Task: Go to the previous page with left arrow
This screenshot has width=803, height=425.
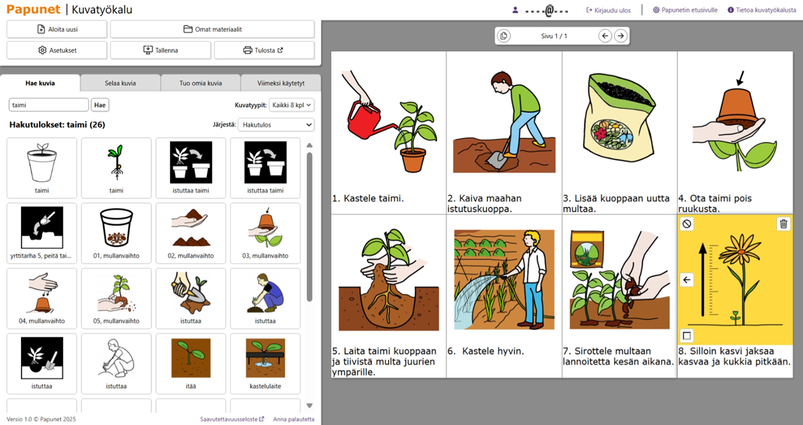Action: point(605,36)
